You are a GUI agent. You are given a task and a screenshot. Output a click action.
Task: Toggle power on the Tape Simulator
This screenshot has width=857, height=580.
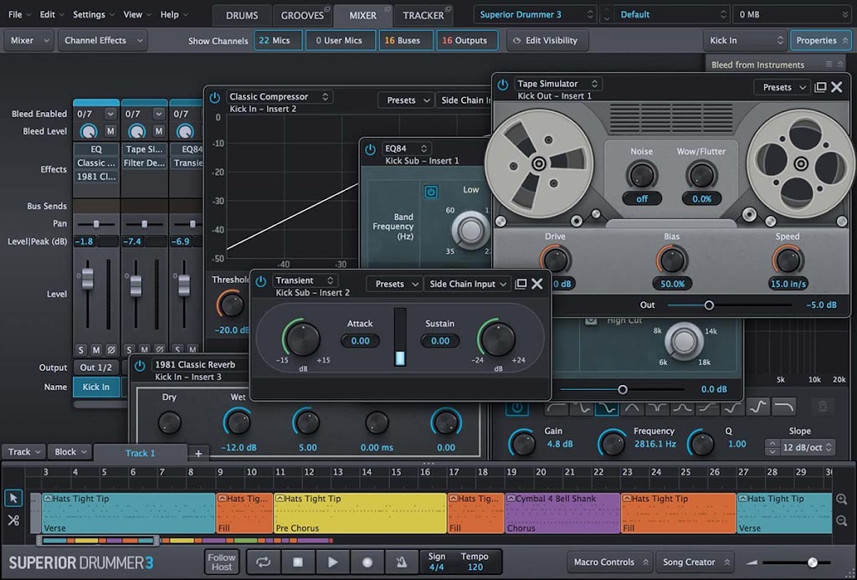pos(503,85)
